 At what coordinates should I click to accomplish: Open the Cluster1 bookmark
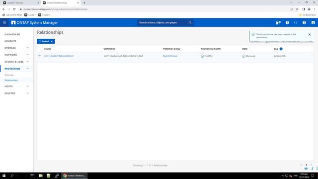pos(30,15)
